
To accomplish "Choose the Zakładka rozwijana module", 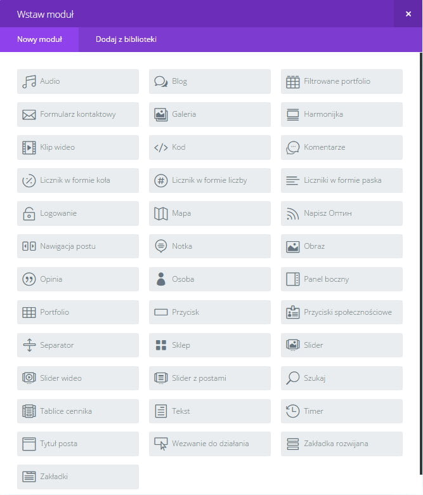I will pyautogui.click(x=341, y=444).
